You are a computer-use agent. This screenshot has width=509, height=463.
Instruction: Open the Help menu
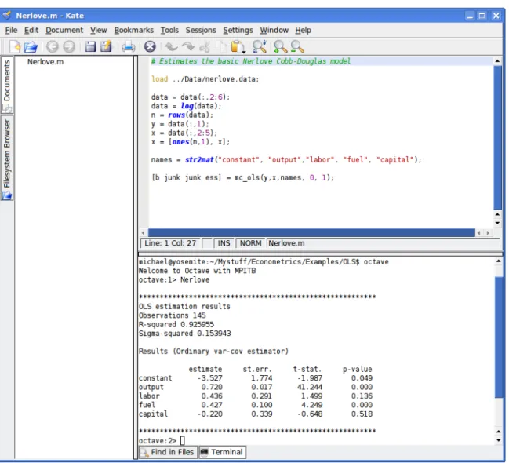click(304, 31)
